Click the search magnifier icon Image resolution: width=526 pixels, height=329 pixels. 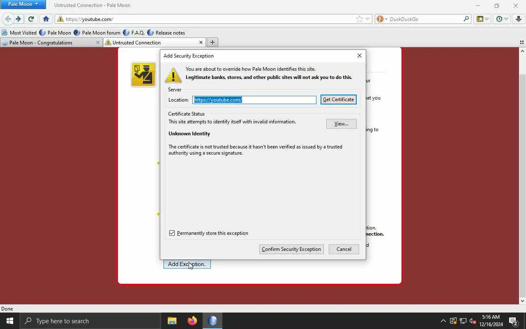[x=466, y=19]
